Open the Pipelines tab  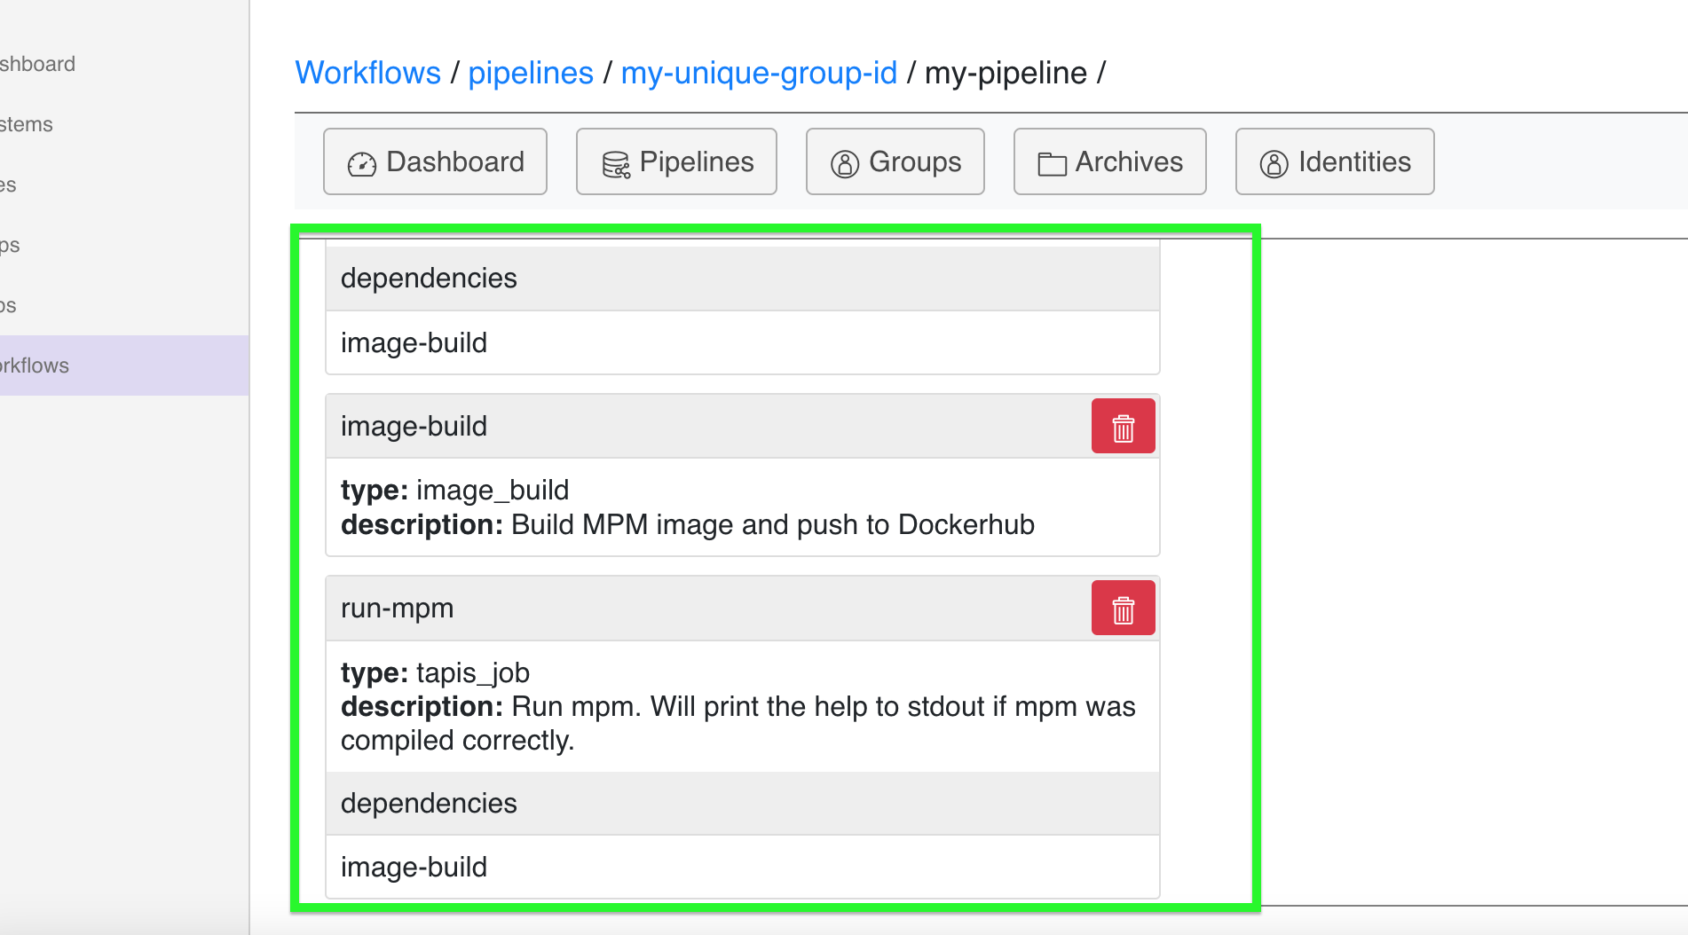[x=676, y=161]
